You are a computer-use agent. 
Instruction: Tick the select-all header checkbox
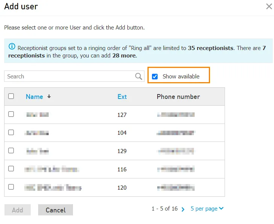11,96
